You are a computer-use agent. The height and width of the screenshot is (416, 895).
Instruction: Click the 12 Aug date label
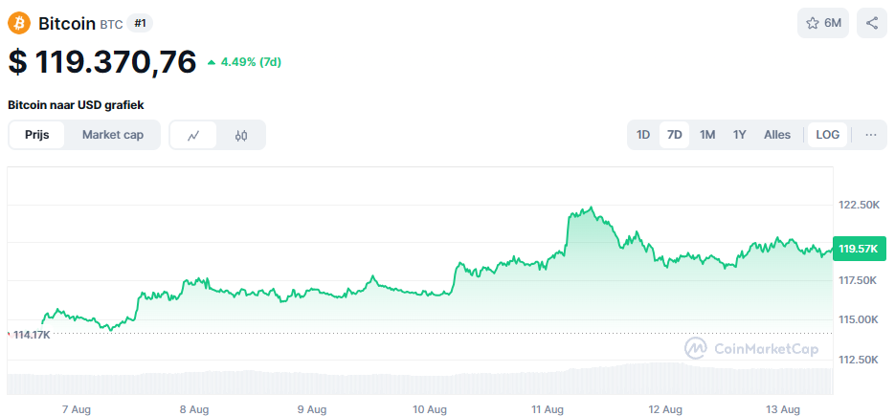point(665,409)
